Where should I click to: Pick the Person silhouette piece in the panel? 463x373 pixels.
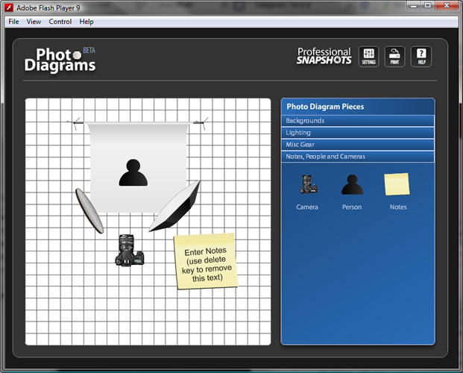352,184
